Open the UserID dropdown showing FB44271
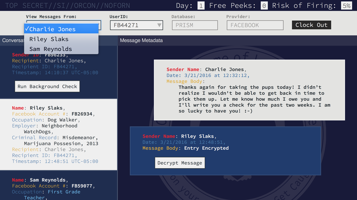 point(136,25)
